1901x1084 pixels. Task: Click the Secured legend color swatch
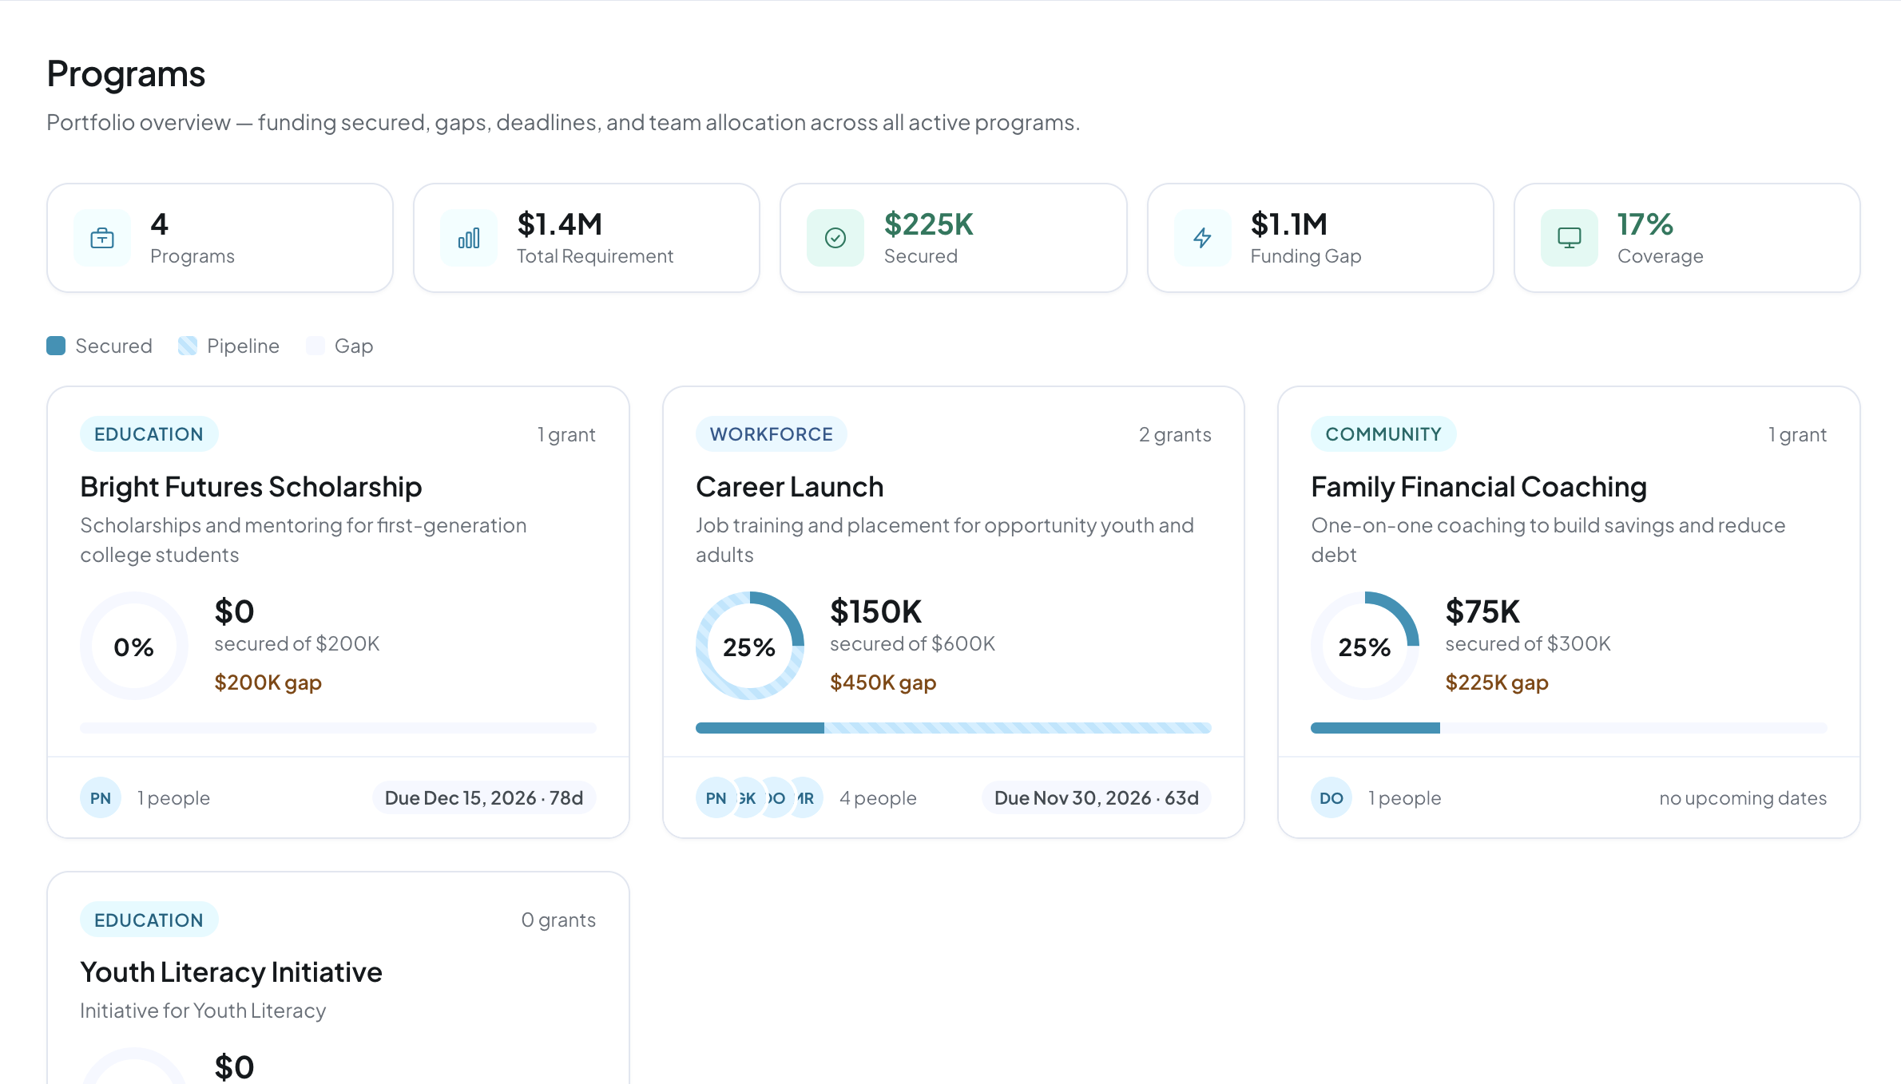pos(56,346)
